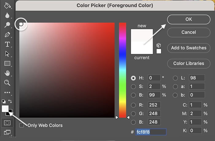Click the M magenta percentage field
This screenshot has height=141, width=215.
195,113
